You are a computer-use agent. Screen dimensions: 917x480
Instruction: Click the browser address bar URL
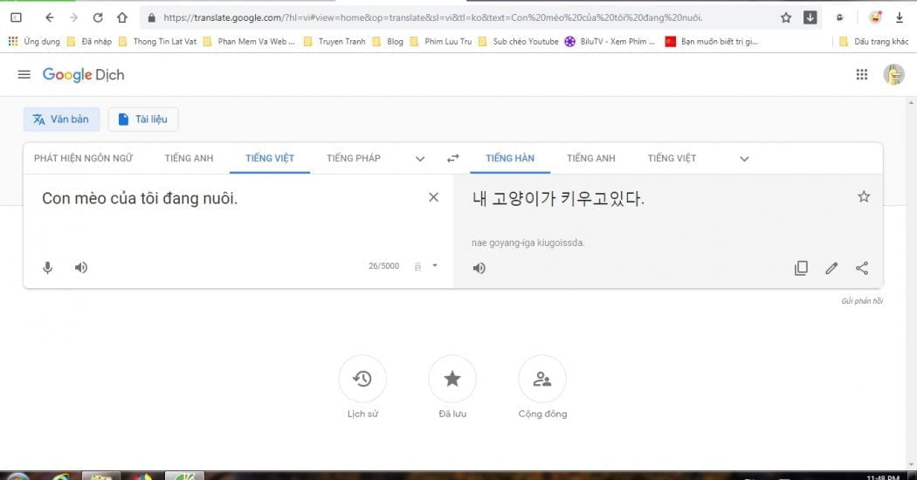[433, 17]
